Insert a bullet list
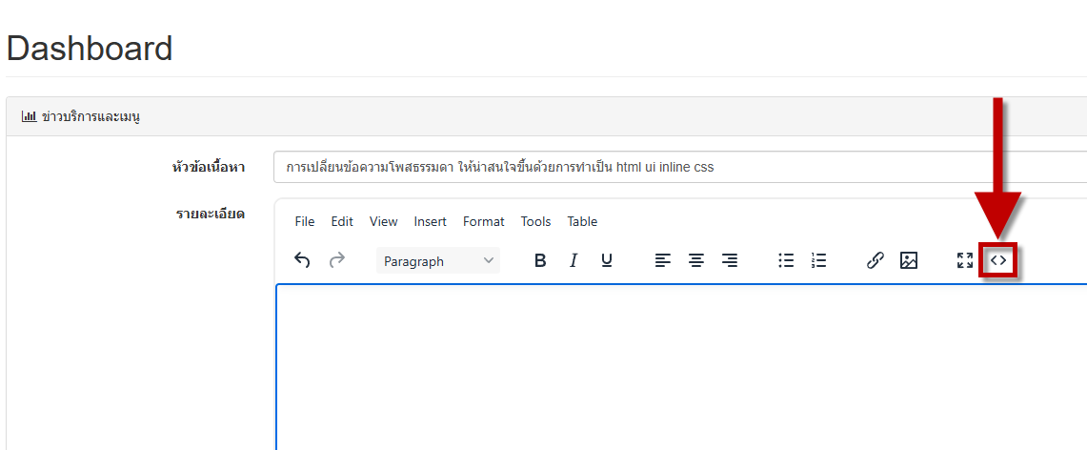 [x=786, y=260]
